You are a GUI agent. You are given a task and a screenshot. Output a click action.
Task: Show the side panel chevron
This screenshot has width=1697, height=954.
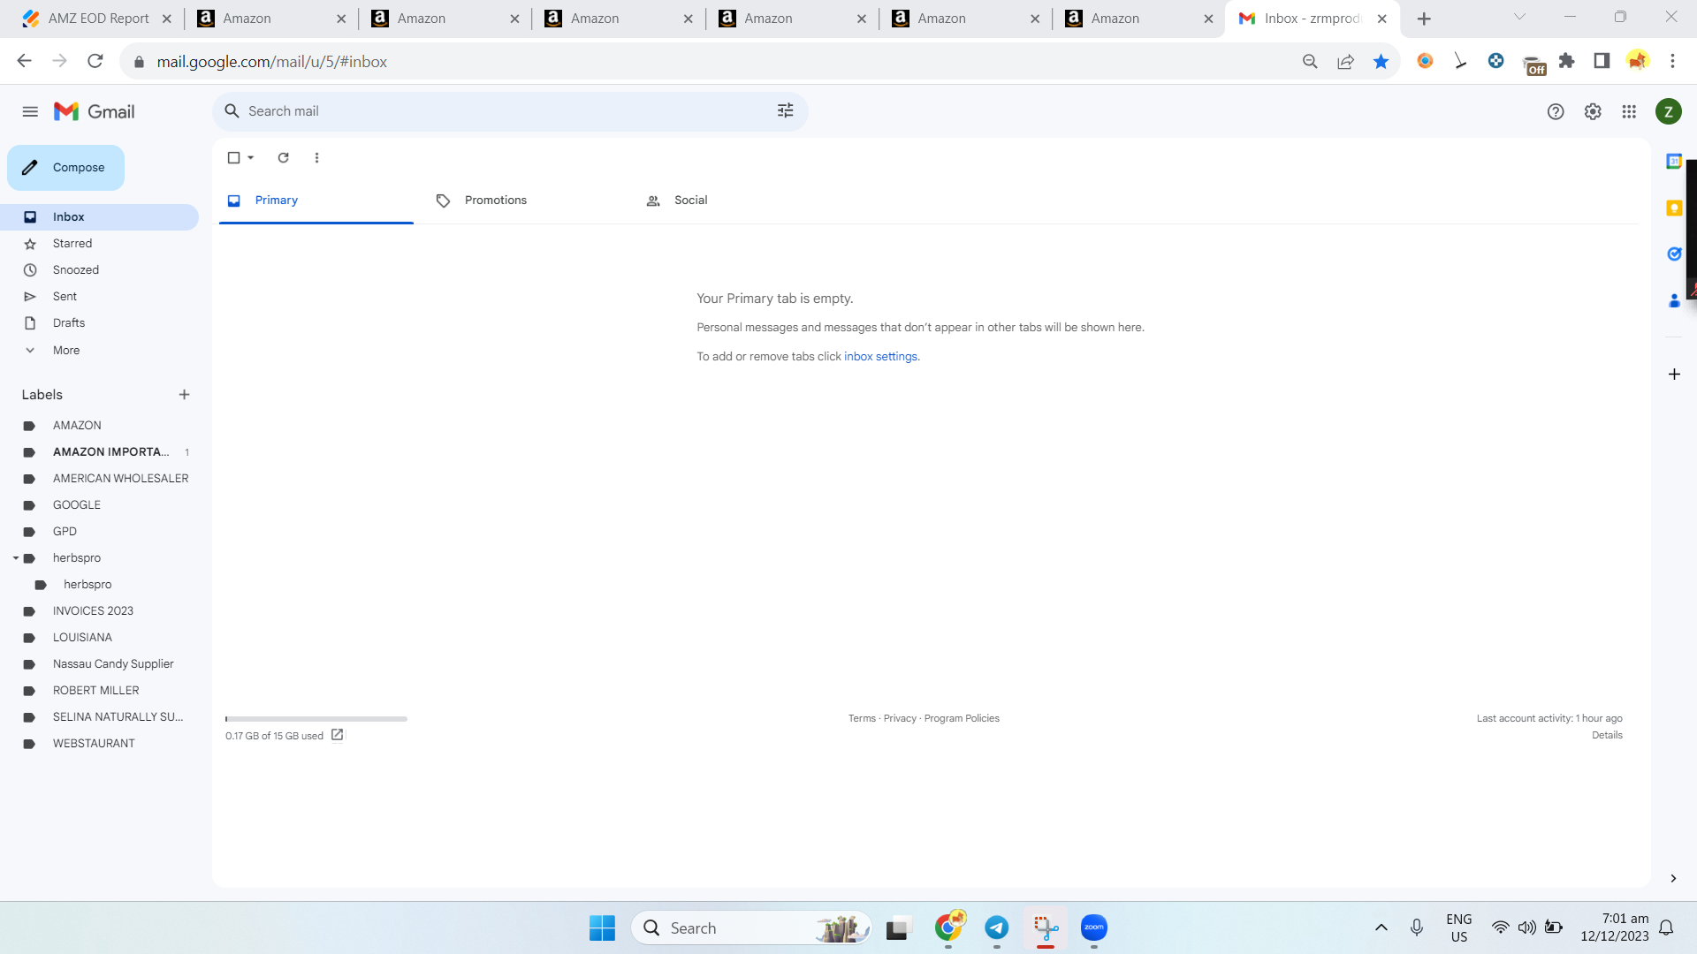[x=1673, y=878]
